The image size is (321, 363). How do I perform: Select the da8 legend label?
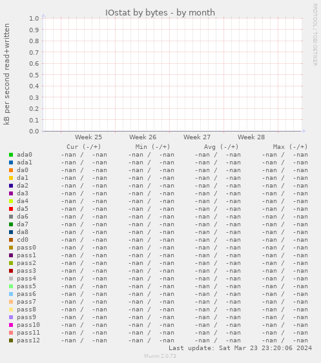click(x=23, y=232)
